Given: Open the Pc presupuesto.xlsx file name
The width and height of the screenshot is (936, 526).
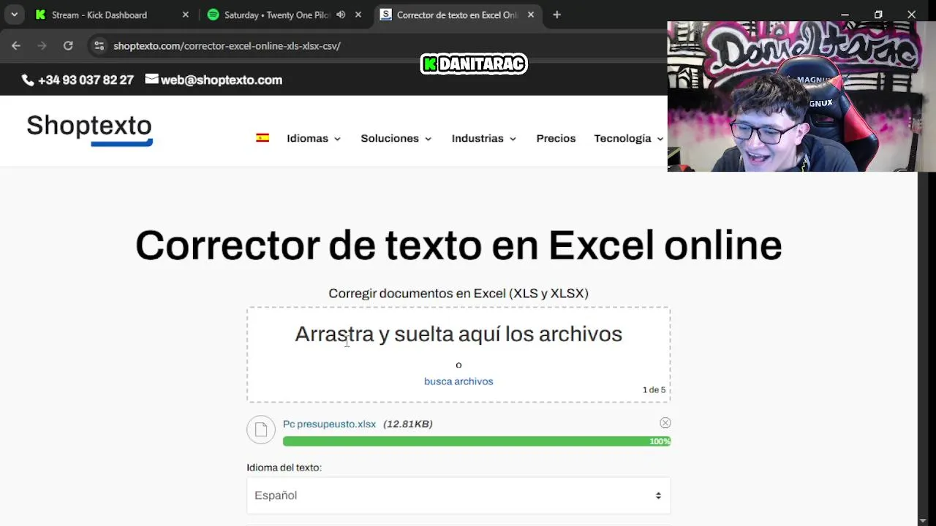Looking at the screenshot, I should (329, 424).
